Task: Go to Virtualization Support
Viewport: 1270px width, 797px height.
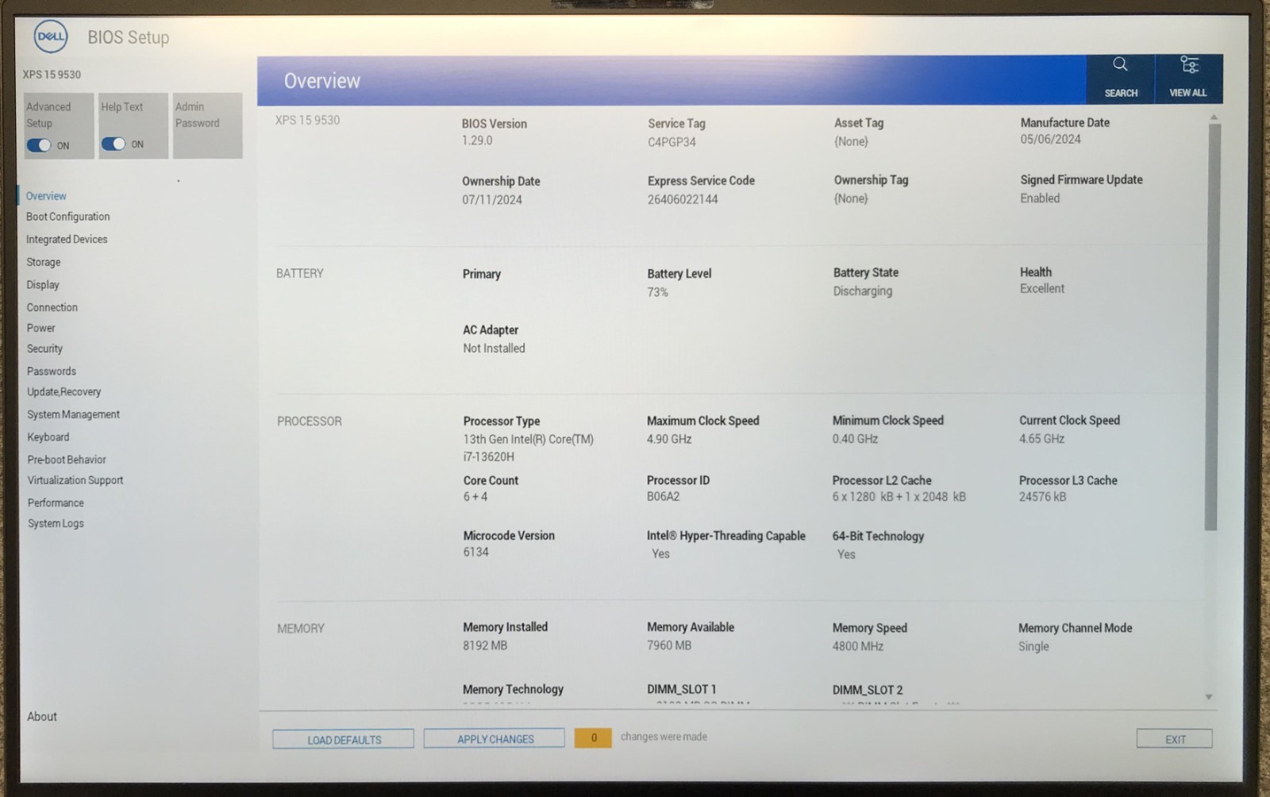Action: (75, 480)
